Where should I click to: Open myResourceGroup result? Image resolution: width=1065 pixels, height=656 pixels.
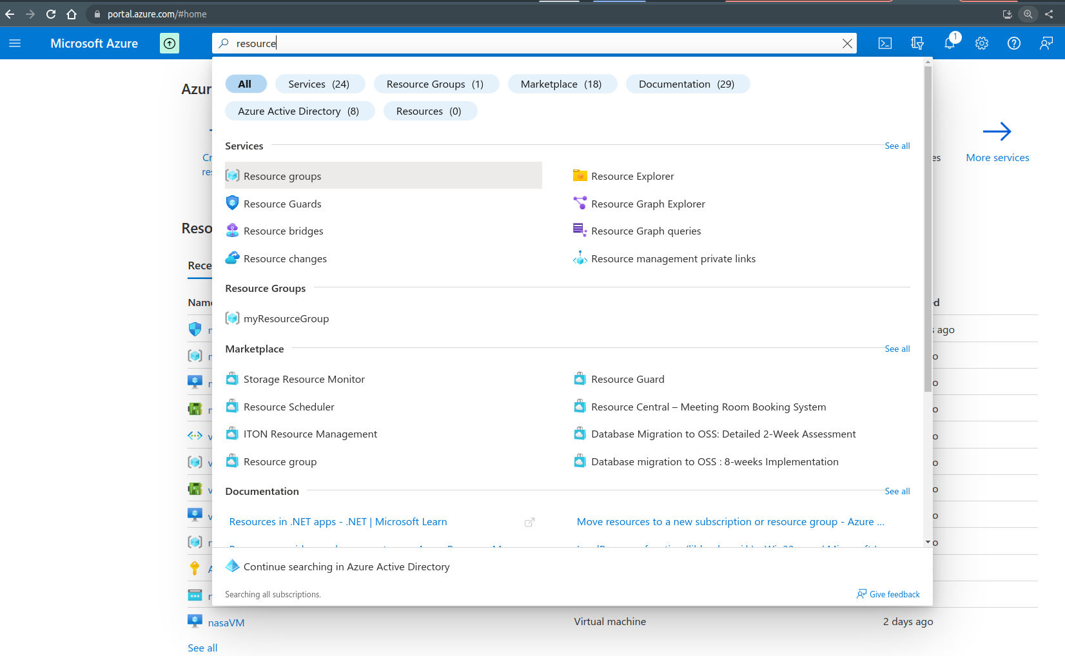click(286, 318)
